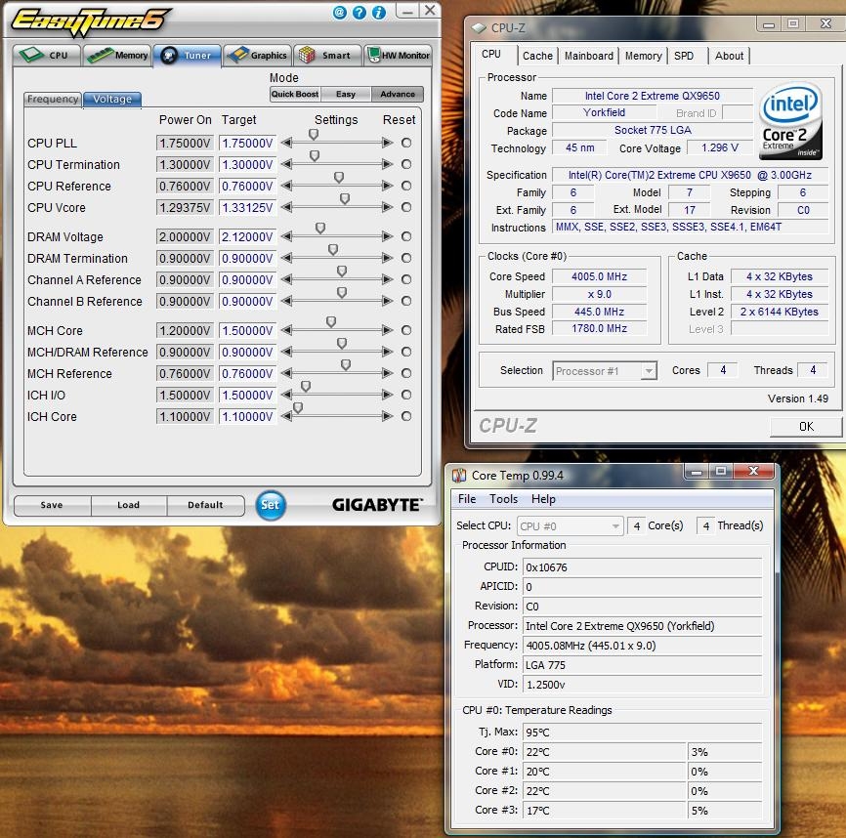
Task: Open the Processor #1 selection dropdown in CPU-Z
Action: pyautogui.click(x=605, y=371)
